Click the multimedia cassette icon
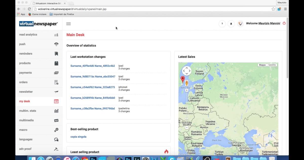304x160 pixels. point(56,120)
